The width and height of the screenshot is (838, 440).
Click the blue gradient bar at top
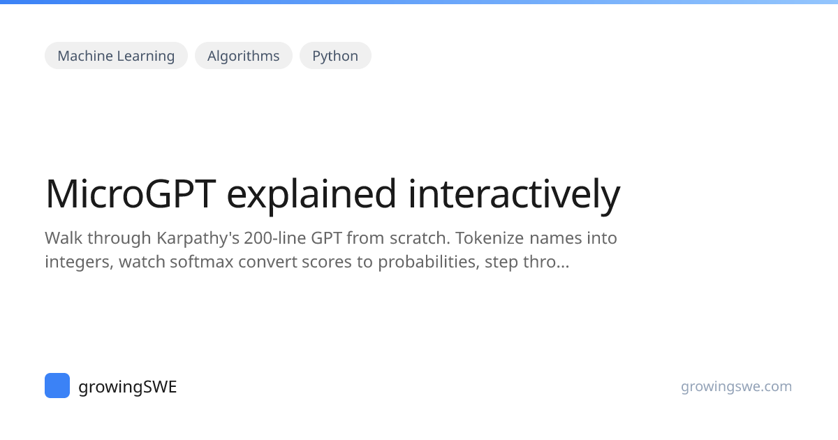[419, 2]
